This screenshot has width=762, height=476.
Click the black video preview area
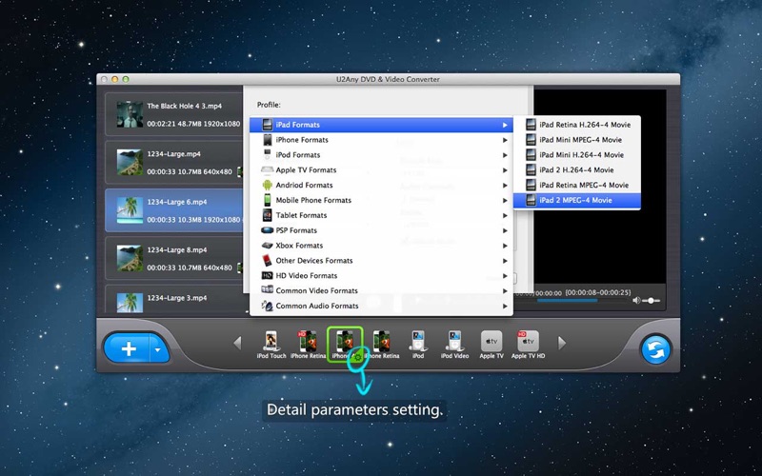pyautogui.click(x=600, y=187)
